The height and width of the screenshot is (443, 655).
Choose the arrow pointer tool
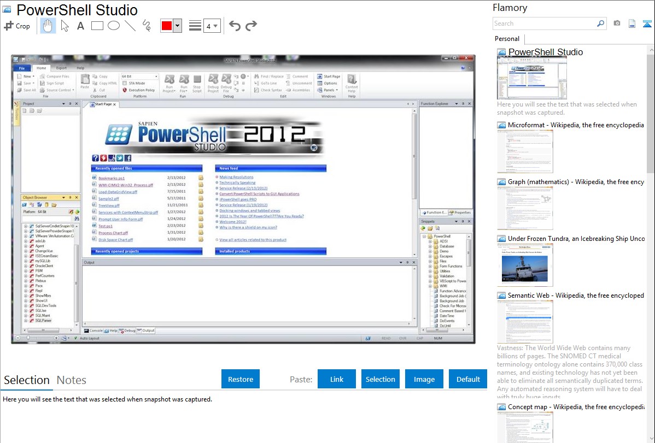tap(65, 26)
